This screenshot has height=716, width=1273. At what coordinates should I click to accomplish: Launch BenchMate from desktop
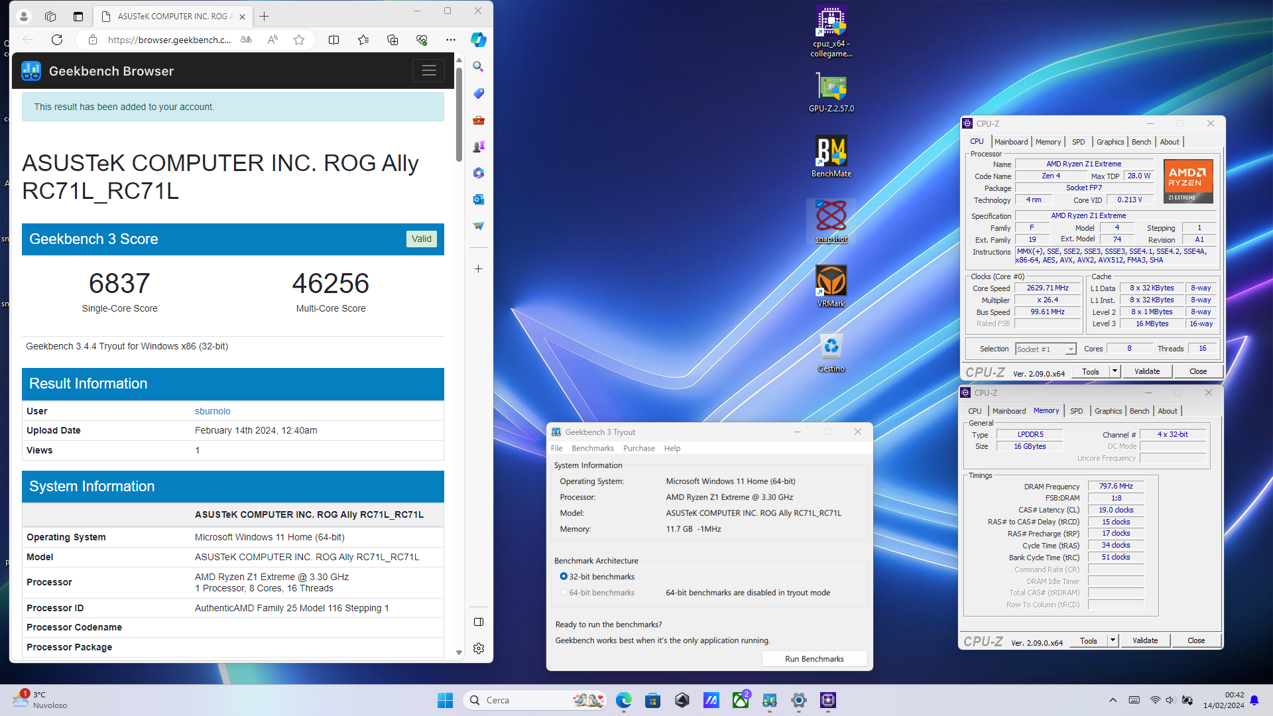tap(831, 156)
